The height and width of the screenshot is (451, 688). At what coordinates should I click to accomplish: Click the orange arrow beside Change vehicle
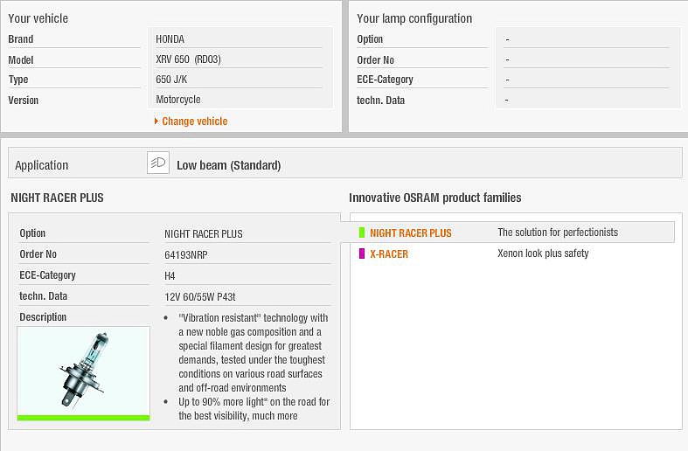[156, 121]
